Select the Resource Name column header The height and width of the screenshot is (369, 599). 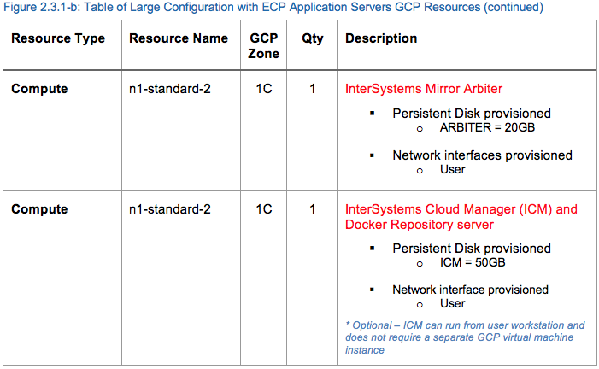point(179,39)
